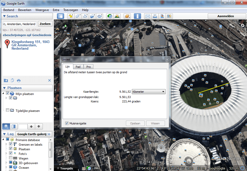The width and height of the screenshot is (247, 171).
Task: Uncheck the Grenzen en labels layer
Action: click(x=11, y=144)
